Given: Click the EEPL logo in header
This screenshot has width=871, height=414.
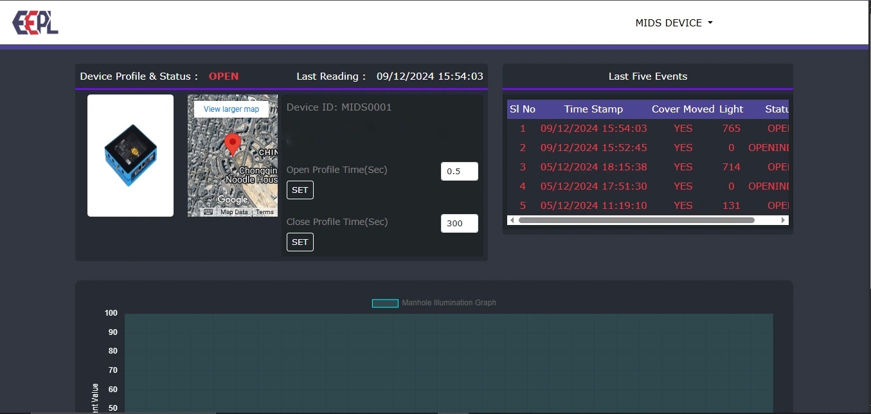Looking at the screenshot, I should (35, 22).
